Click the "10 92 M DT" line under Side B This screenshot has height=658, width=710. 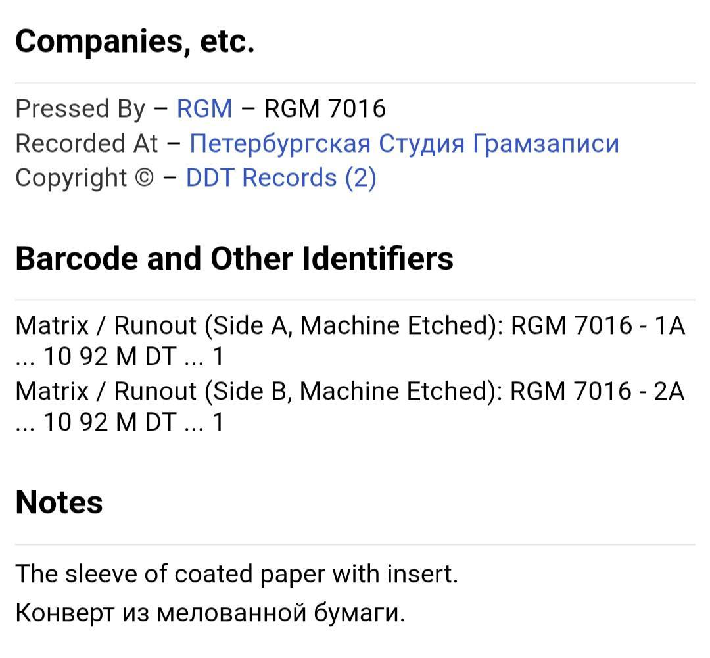109,422
